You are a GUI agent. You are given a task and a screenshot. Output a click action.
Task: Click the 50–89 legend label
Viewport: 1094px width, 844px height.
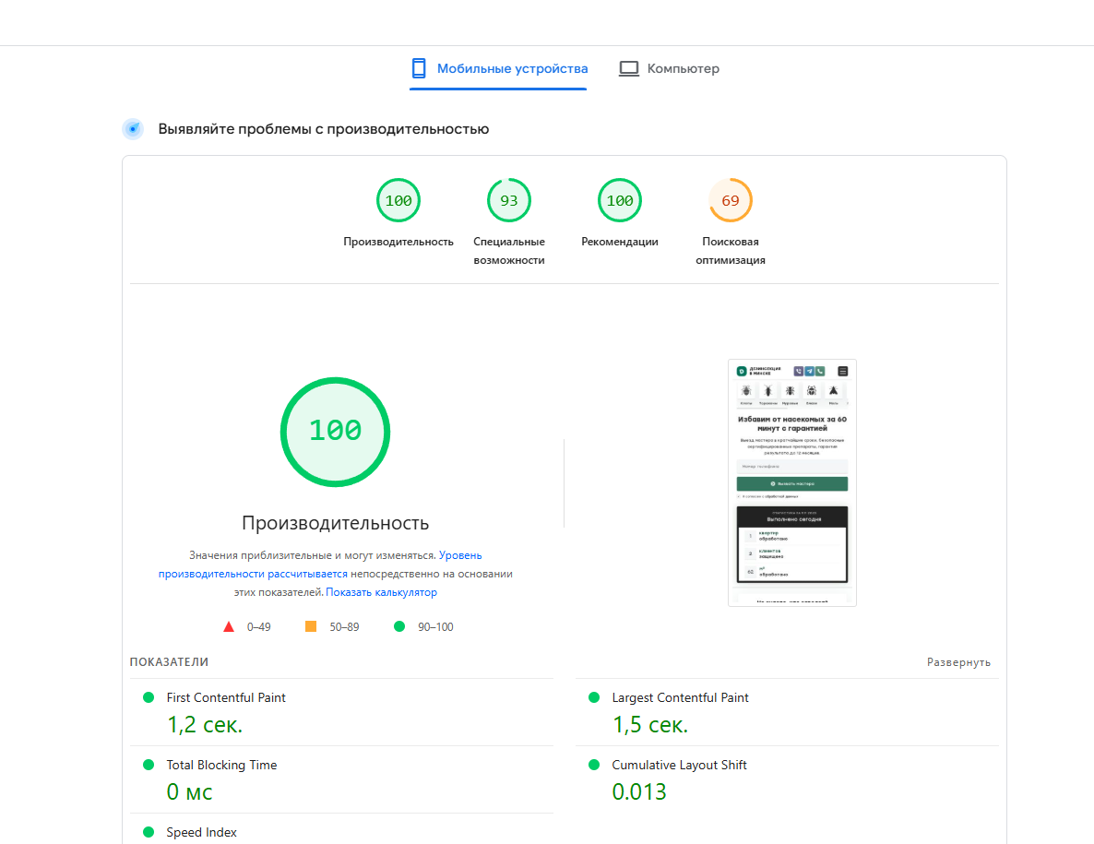[x=344, y=627]
